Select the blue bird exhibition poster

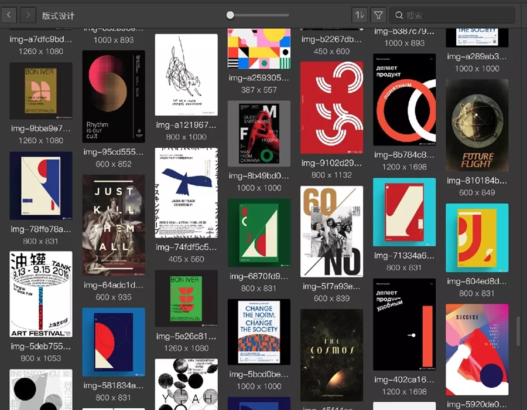(186, 192)
